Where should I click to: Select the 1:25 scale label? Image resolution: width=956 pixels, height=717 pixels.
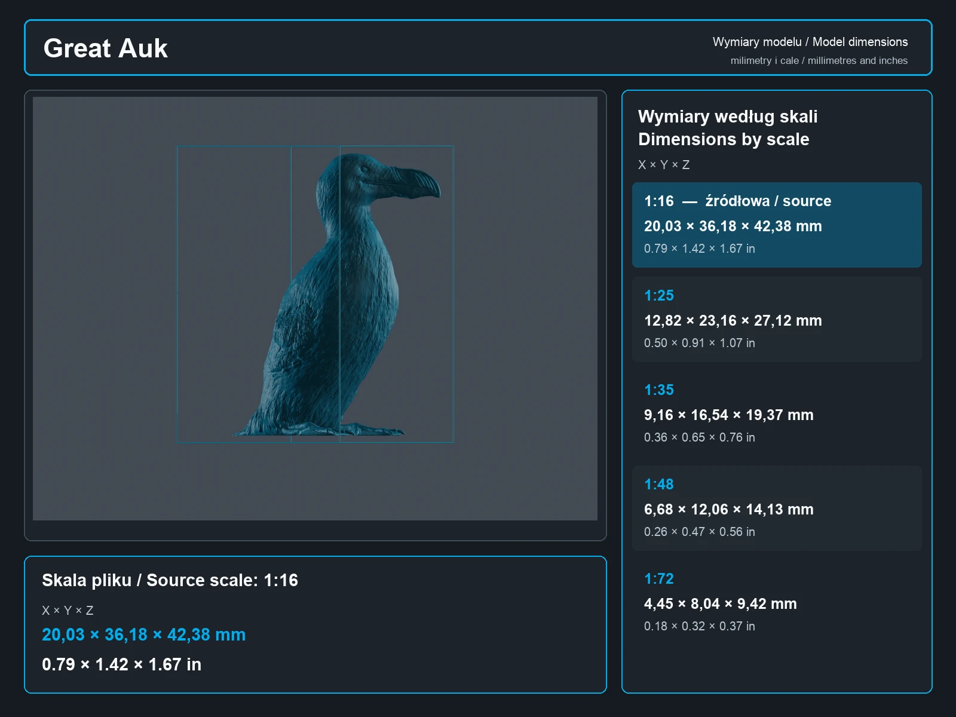point(658,295)
